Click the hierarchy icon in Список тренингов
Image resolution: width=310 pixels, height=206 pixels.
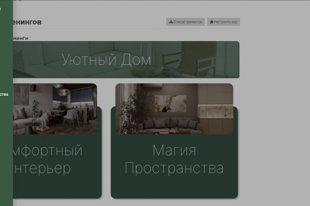pos(171,22)
